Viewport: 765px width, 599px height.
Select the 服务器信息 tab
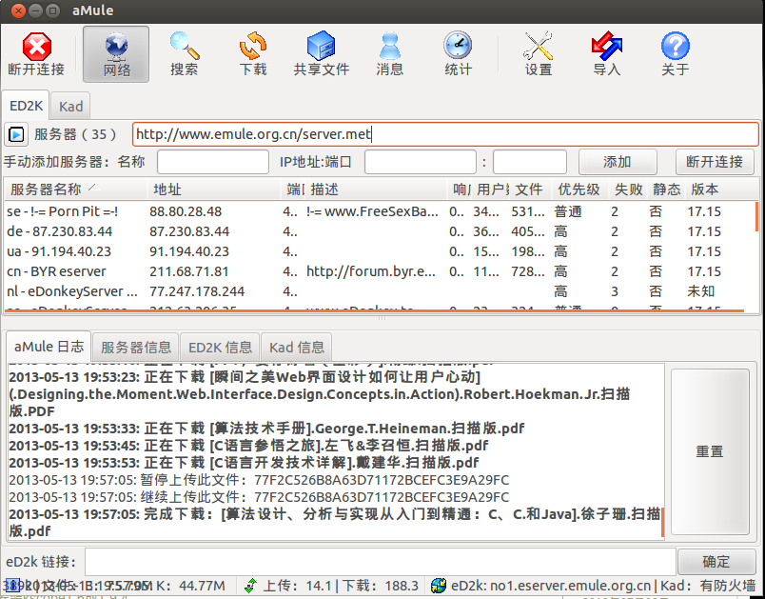tap(136, 347)
